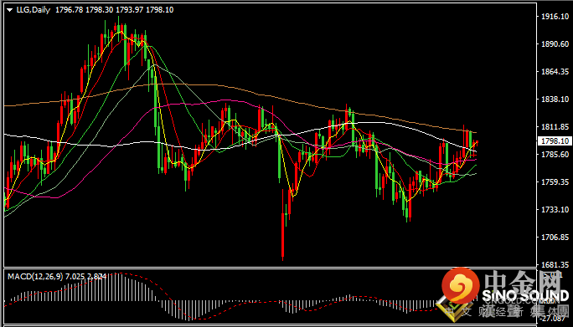Click the 1916.10 price scale label
The image size is (573, 327).
click(555, 17)
